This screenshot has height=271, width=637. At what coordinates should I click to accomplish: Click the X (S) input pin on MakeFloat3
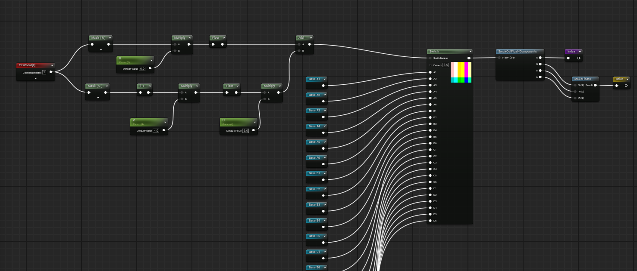[576, 85]
